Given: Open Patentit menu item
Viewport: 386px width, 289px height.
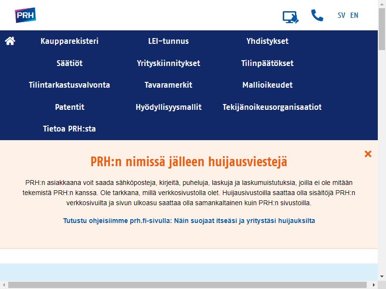Looking at the screenshot, I should [69, 107].
